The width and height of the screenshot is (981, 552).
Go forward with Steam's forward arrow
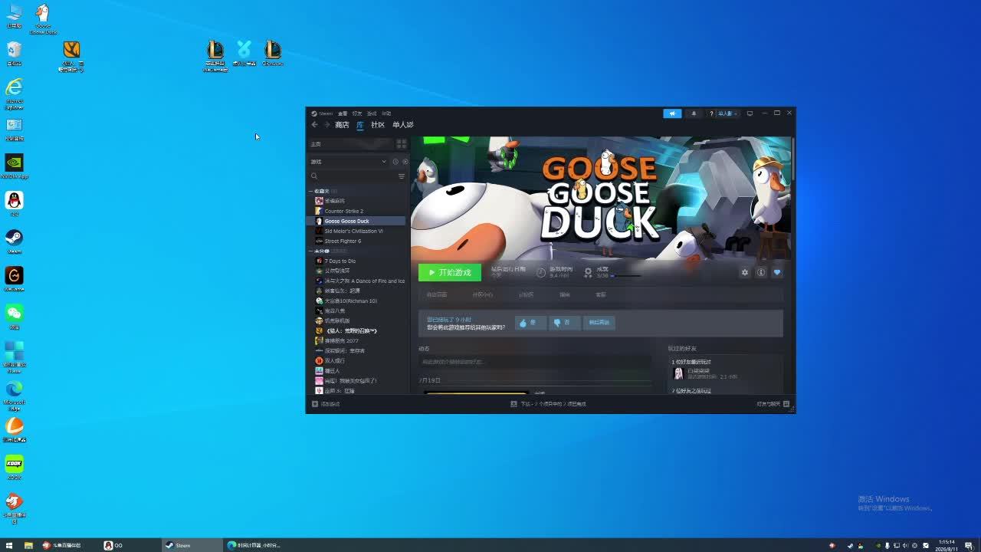coord(326,125)
